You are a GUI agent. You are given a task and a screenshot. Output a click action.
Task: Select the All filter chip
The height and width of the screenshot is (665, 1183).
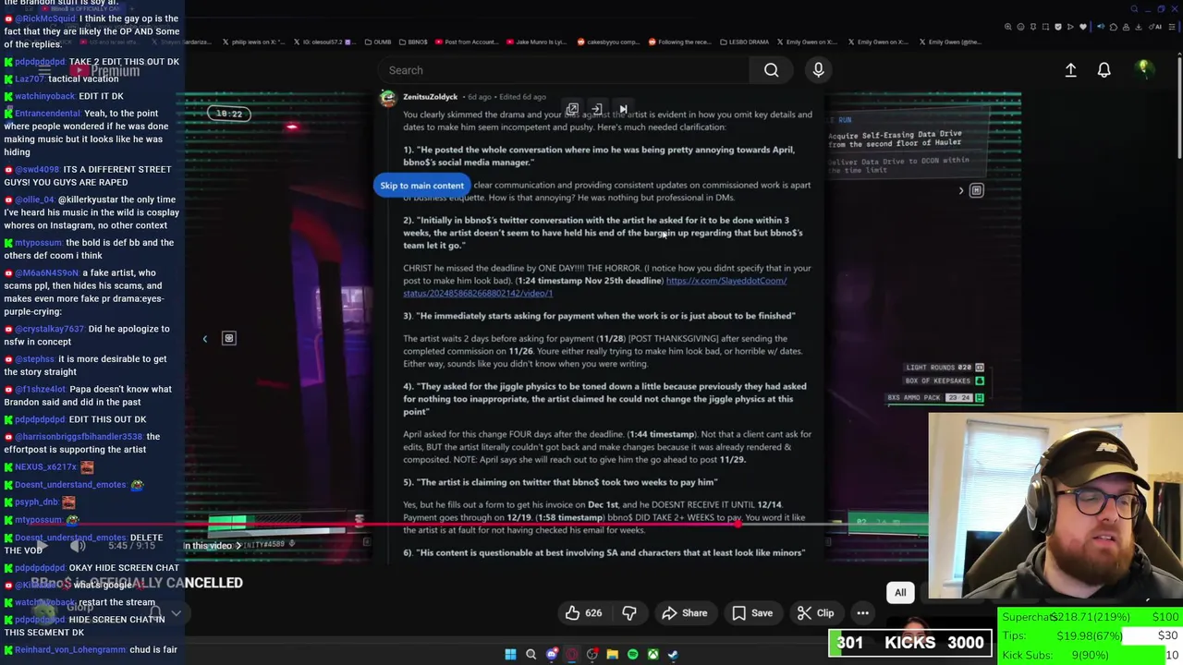[x=900, y=593]
